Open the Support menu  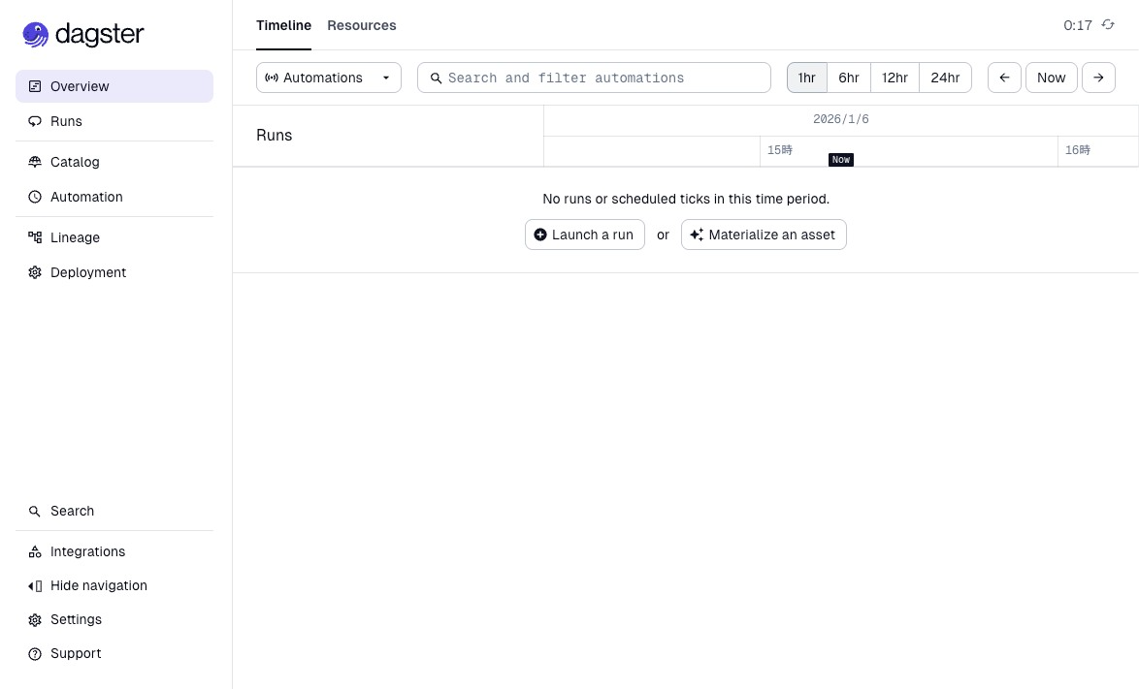(75, 653)
